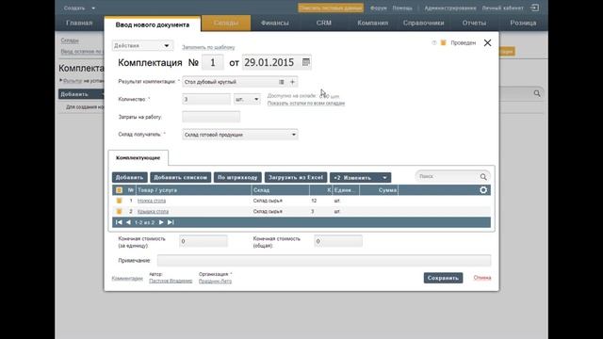This screenshot has height=339, width=603.
Task: Open Администрирование link in top bar
Action: point(450,8)
